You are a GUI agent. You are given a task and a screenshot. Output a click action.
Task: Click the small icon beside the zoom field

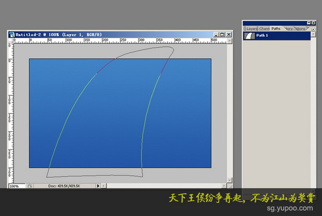coord(30,186)
